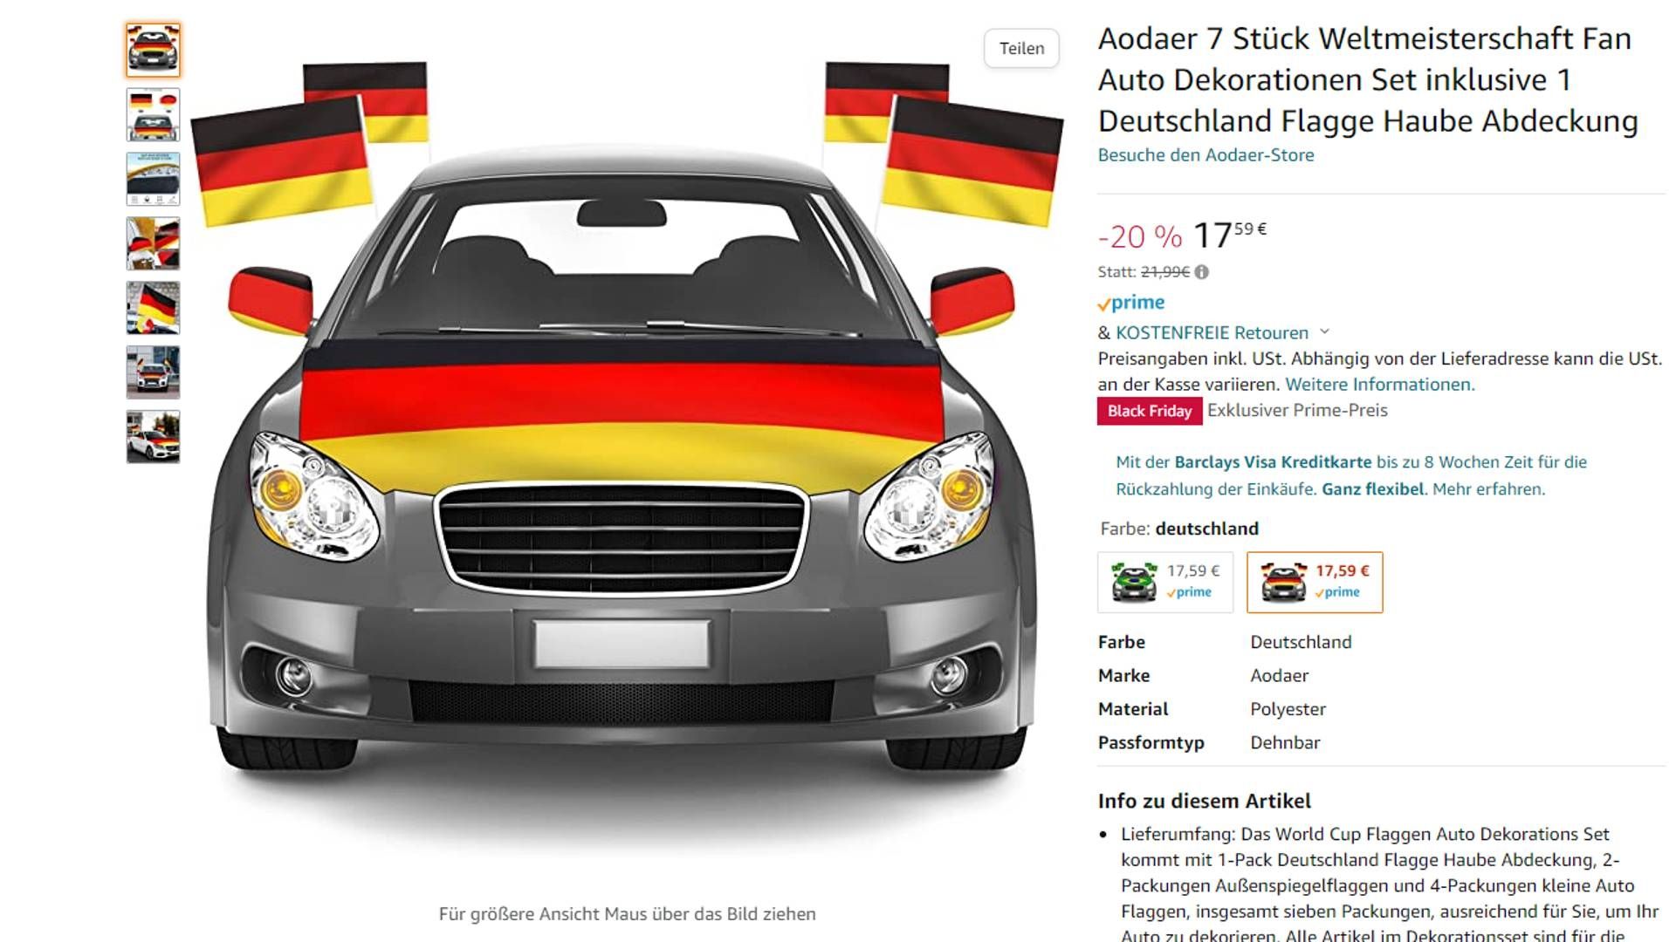Click the prime logo under the price
The image size is (1676, 942).
[1131, 303]
